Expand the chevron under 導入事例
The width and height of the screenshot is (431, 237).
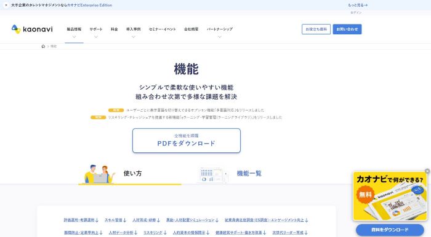[x=134, y=37]
